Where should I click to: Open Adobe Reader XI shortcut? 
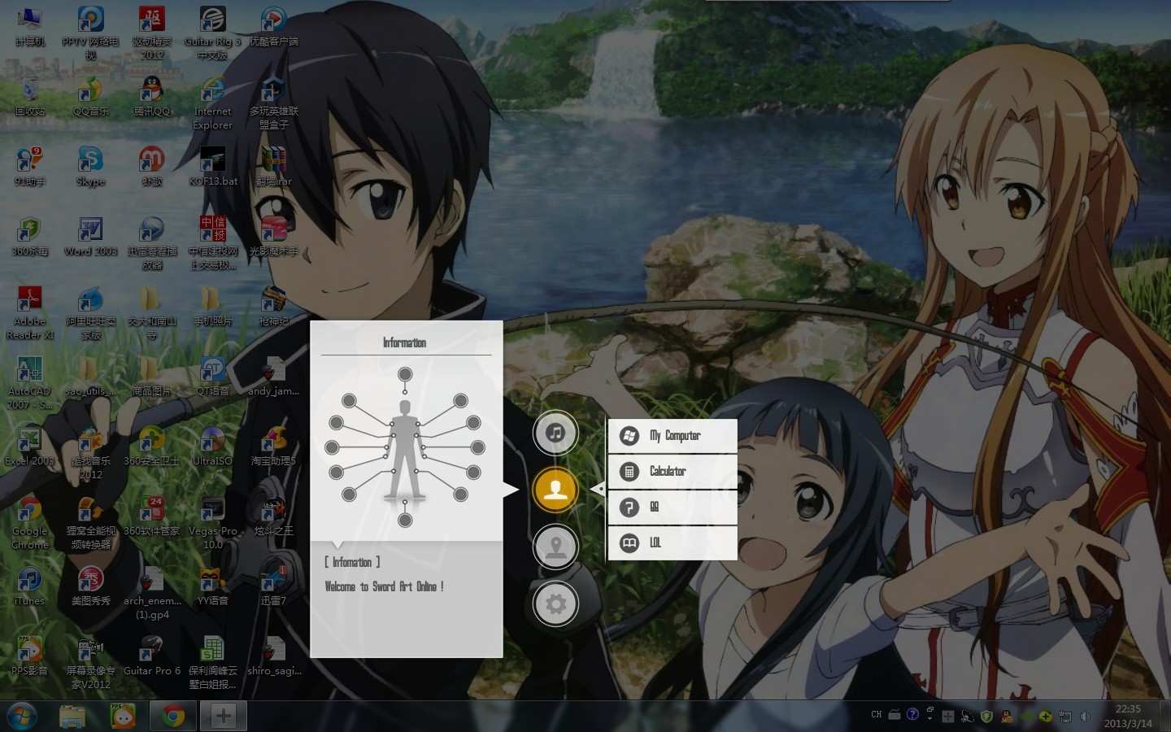click(30, 312)
